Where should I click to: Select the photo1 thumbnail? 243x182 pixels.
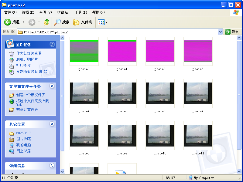coord(122,51)
